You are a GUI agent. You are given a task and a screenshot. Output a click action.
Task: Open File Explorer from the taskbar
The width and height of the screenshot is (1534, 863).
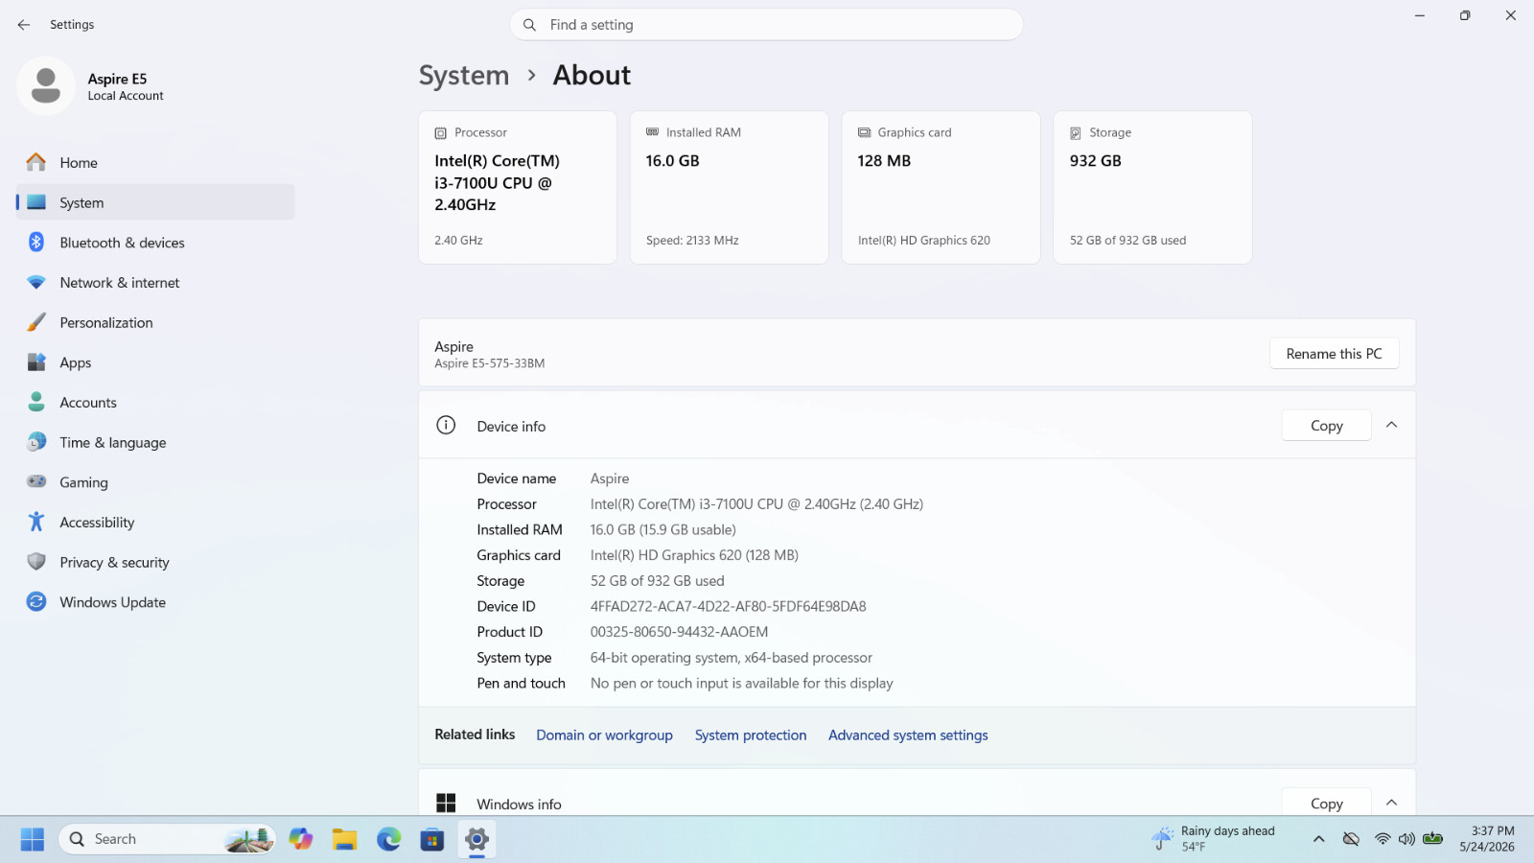[x=344, y=839]
